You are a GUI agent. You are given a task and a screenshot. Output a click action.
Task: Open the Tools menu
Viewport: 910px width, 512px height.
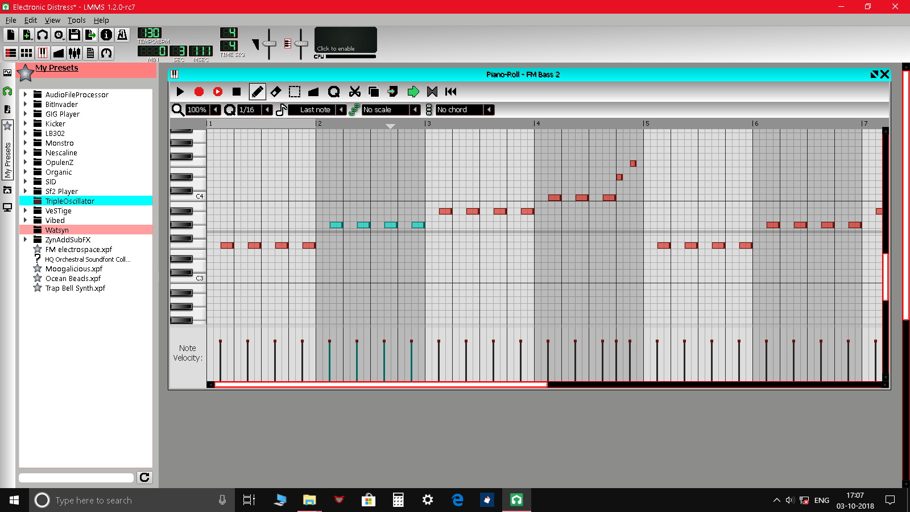pyautogui.click(x=76, y=20)
